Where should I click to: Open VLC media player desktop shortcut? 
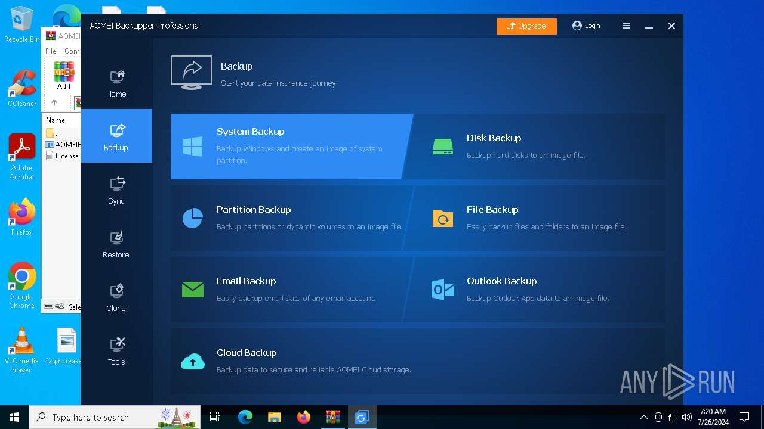tap(22, 350)
